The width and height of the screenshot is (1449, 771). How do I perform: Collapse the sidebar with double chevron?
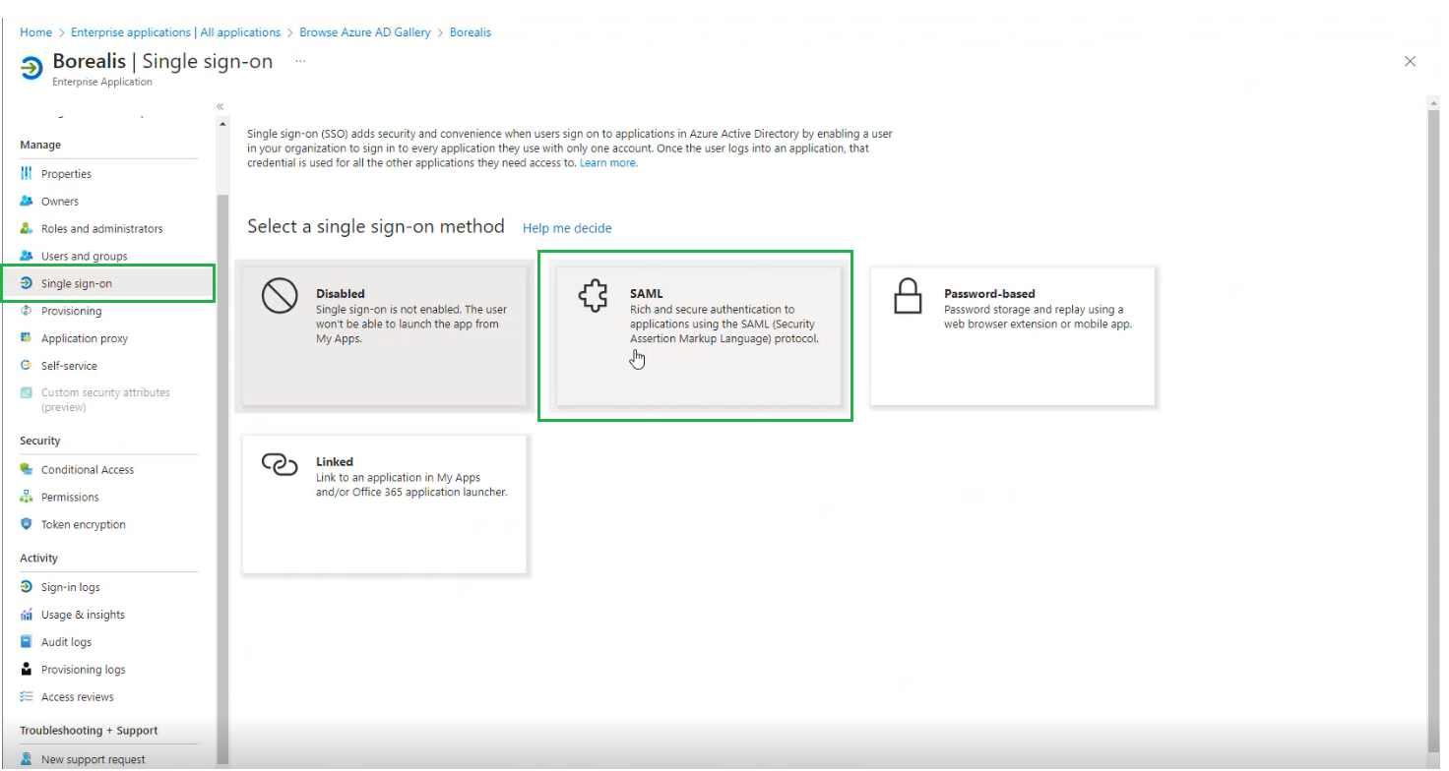pyautogui.click(x=220, y=106)
